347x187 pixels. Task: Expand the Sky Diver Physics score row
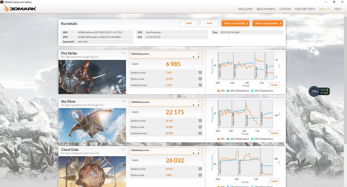[x=200, y=127]
